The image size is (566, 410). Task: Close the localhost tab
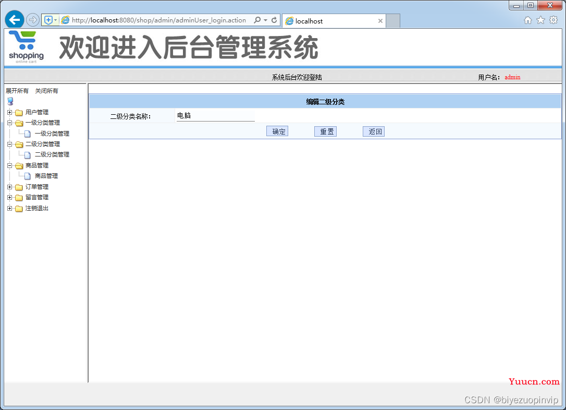point(380,21)
